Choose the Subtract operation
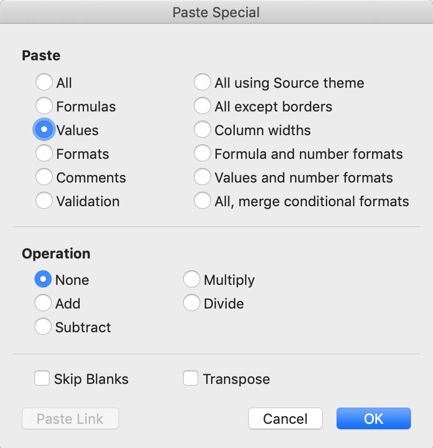The width and height of the screenshot is (433, 448). [x=43, y=327]
